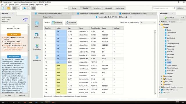Viewport: 186px width, 104px height.
Task: Switch to the Deployments view
Action: coord(119,8)
